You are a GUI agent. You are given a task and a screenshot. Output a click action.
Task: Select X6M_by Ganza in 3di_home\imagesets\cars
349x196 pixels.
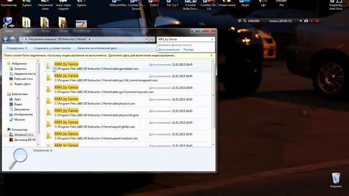point(127,78)
